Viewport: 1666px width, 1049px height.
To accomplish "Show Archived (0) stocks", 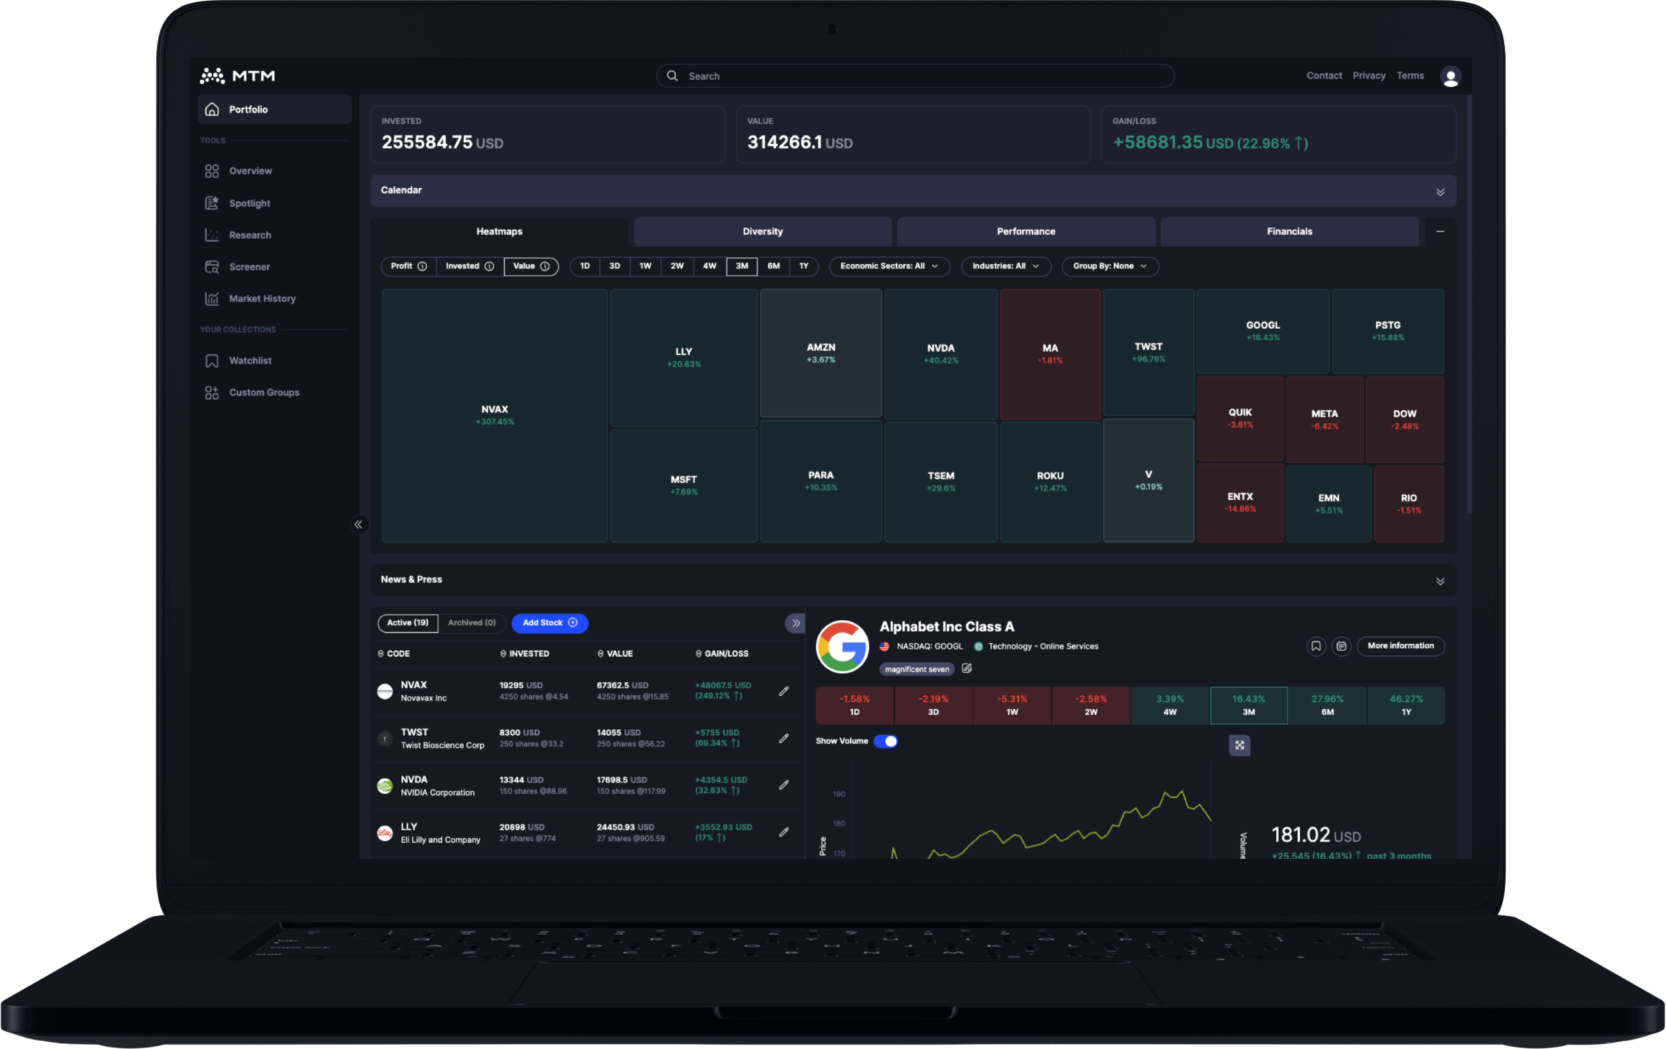I will pos(471,623).
